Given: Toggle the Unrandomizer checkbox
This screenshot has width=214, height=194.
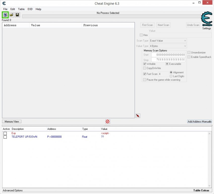Looking at the screenshot, I should pos(189,52).
